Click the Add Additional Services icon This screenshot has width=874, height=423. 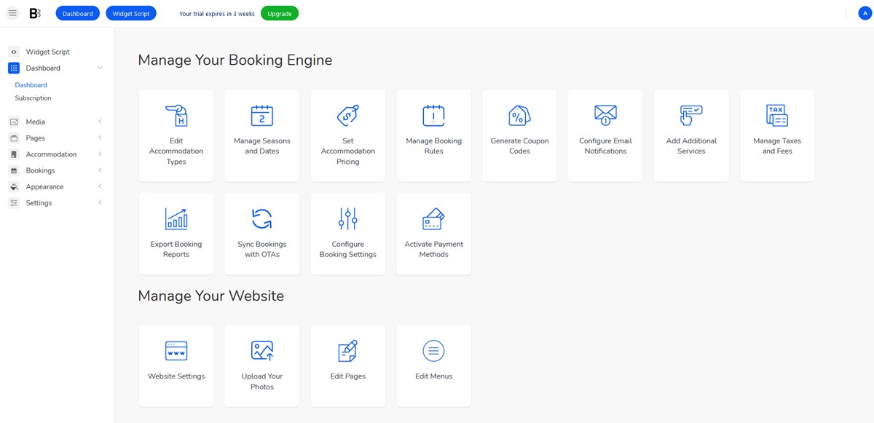click(x=691, y=115)
